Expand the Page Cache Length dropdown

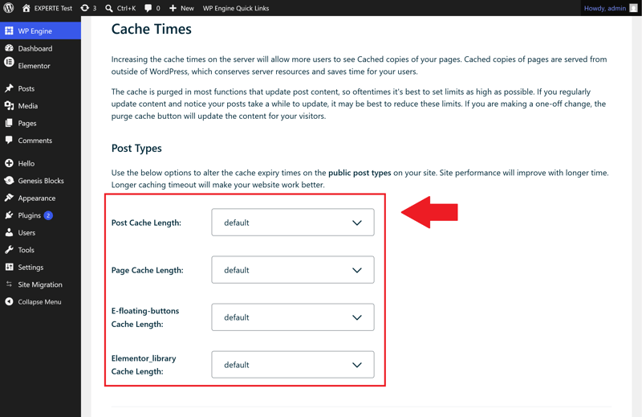click(293, 270)
